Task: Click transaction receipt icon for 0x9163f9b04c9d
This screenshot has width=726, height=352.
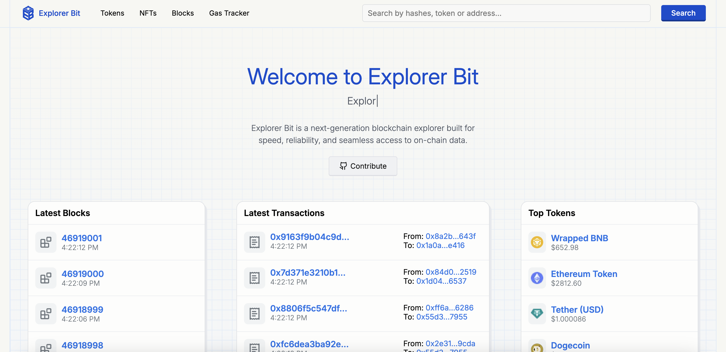Action: click(254, 242)
